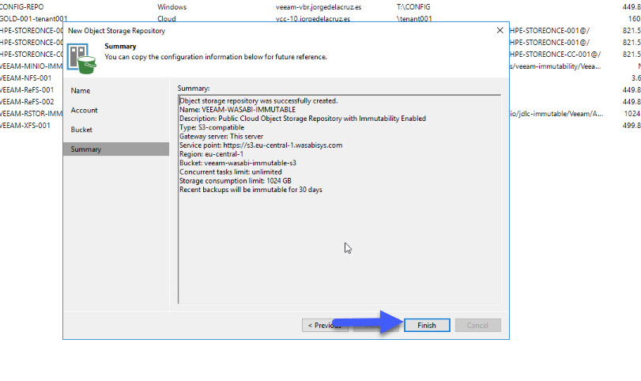
Task: Click the 'Concurrent tasks limit: unlimited' line
Action: pos(231,172)
